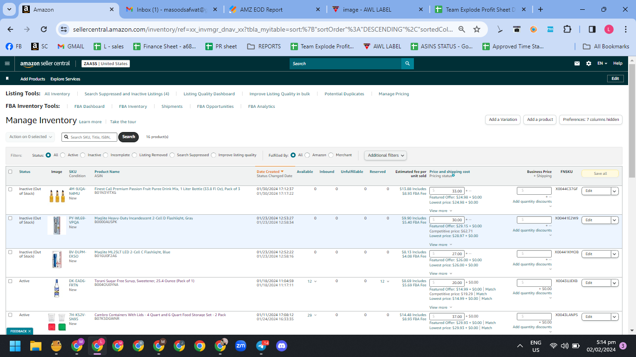Open the EN language dropdown
636x357 pixels.
(602, 63)
